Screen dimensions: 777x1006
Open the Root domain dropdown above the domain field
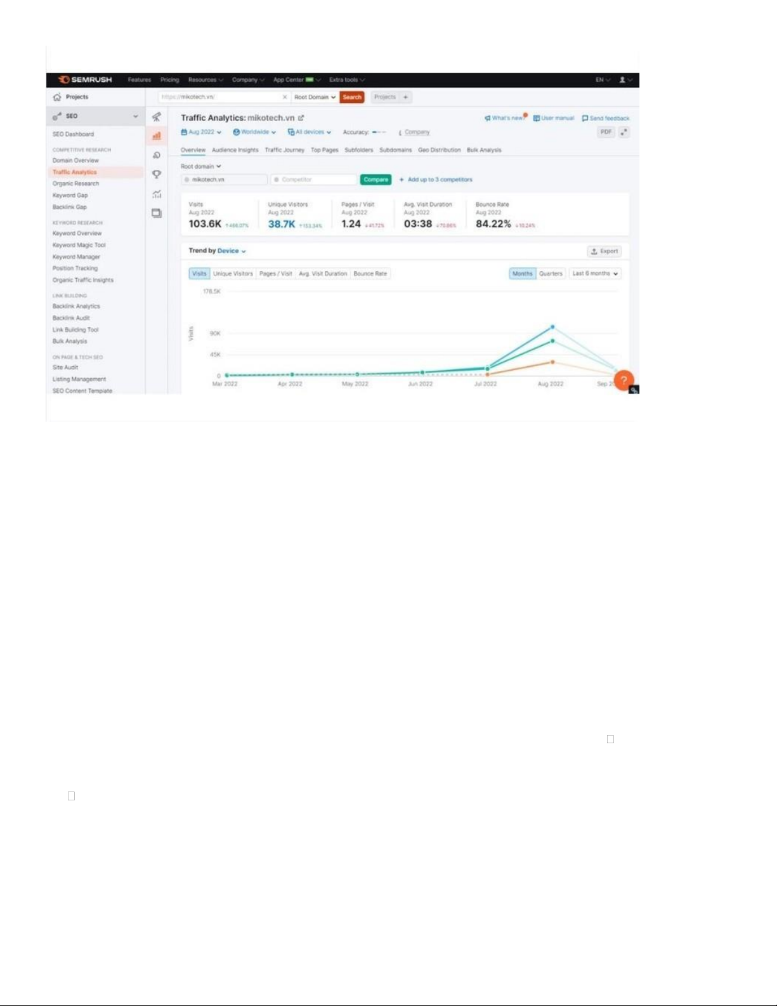[200, 166]
